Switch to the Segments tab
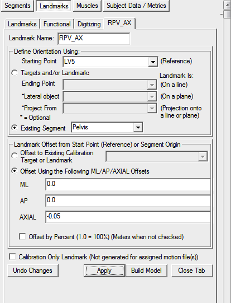 (x=17, y=6)
